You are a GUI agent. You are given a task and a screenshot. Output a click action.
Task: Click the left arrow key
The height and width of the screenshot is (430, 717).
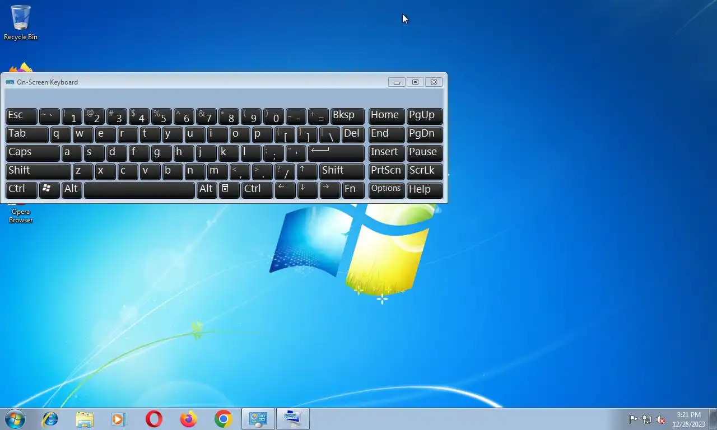[x=285, y=190]
